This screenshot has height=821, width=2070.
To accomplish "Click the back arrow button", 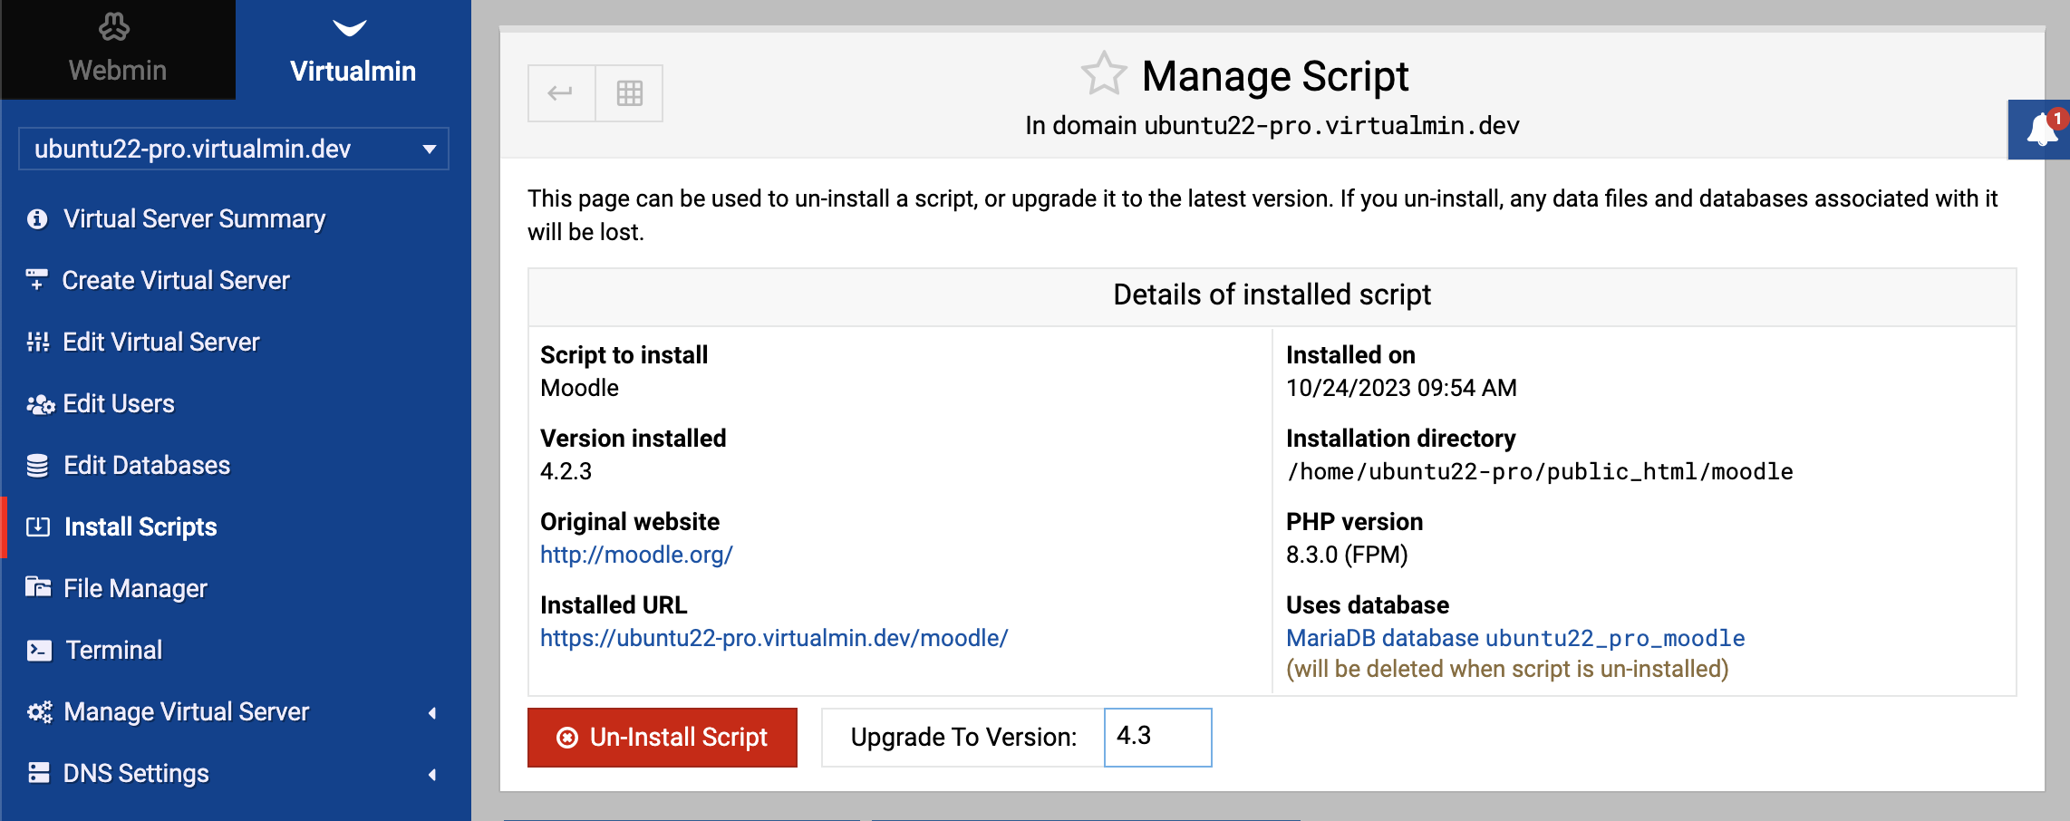I will [x=561, y=92].
